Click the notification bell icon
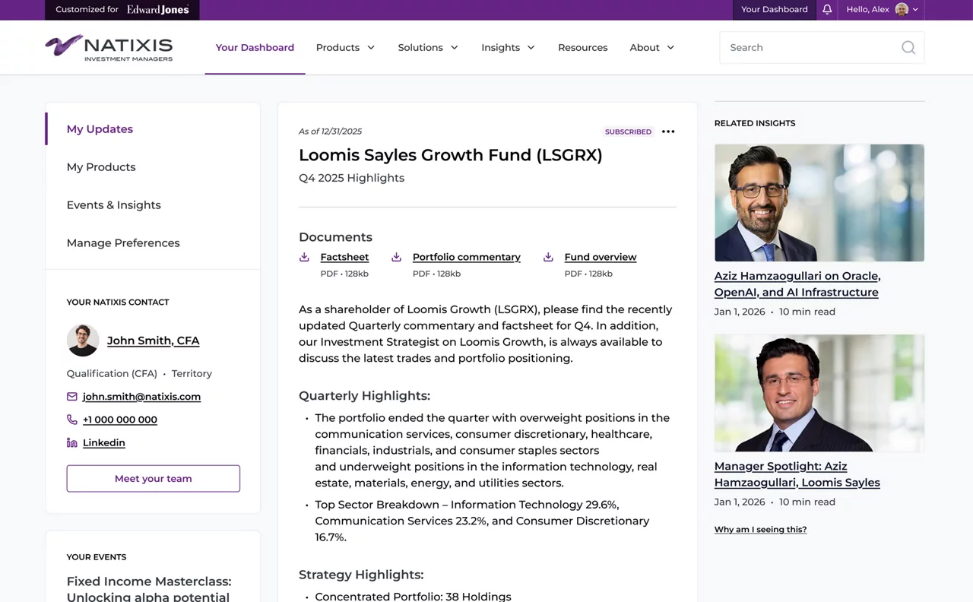This screenshot has height=602, width=973. pyautogui.click(x=827, y=9)
